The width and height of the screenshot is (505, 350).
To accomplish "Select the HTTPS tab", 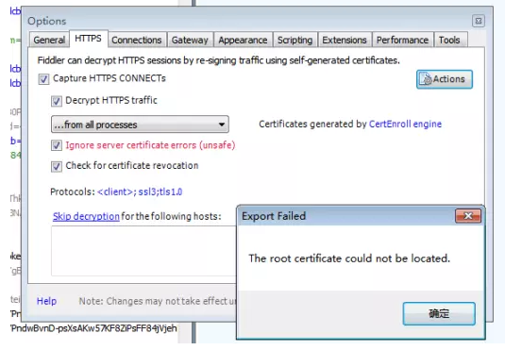I will [x=88, y=39].
